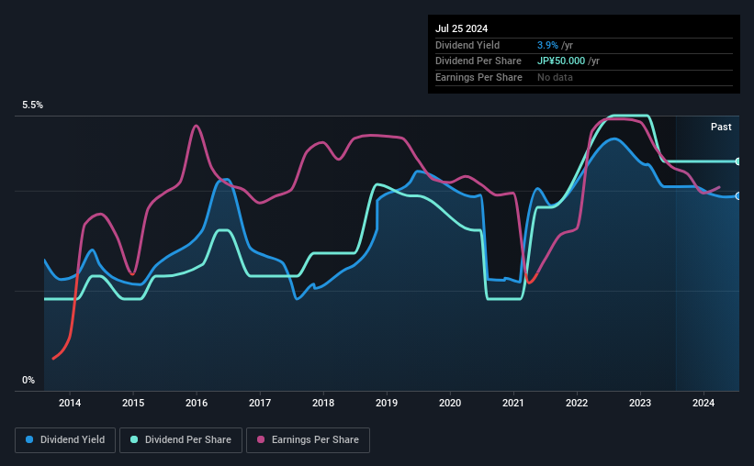Viewport: 754px width, 466px height.
Task: Click the 2015 x-axis label
Action: point(133,403)
